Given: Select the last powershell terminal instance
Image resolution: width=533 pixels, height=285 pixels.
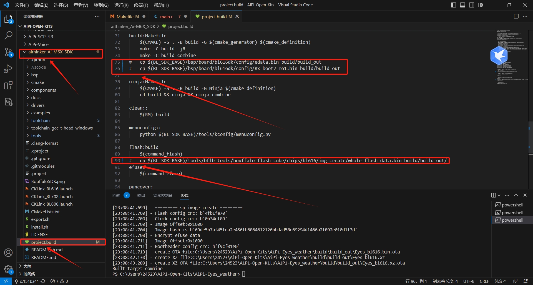Looking at the screenshot, I should 512,220.
